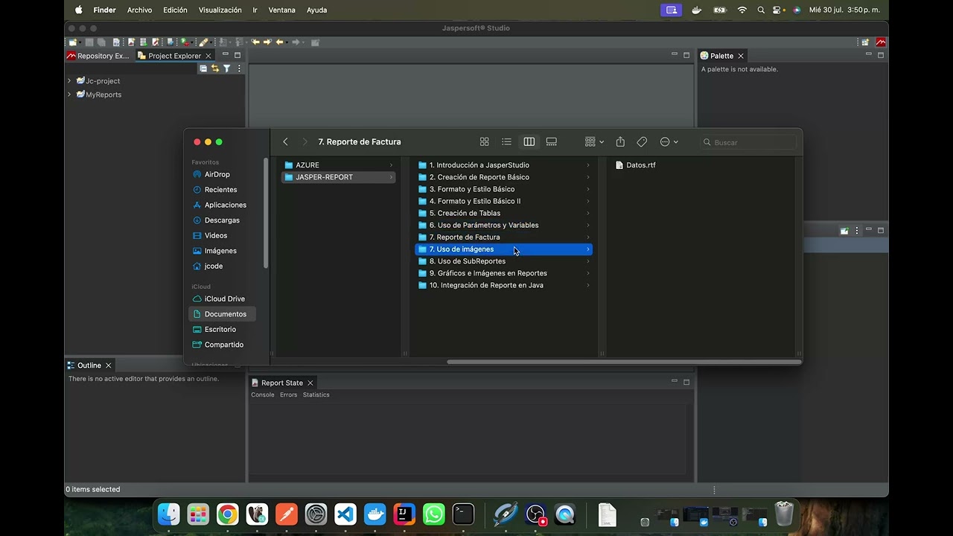Screen dimensions: 953x536
Task: Open the Errors tab in Report State
Action: 288,395
